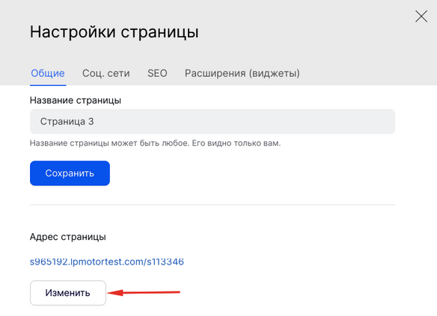437x316 pixels.
Task: Click the horizontal divider below Сохранить
Action: click(213, 205)
